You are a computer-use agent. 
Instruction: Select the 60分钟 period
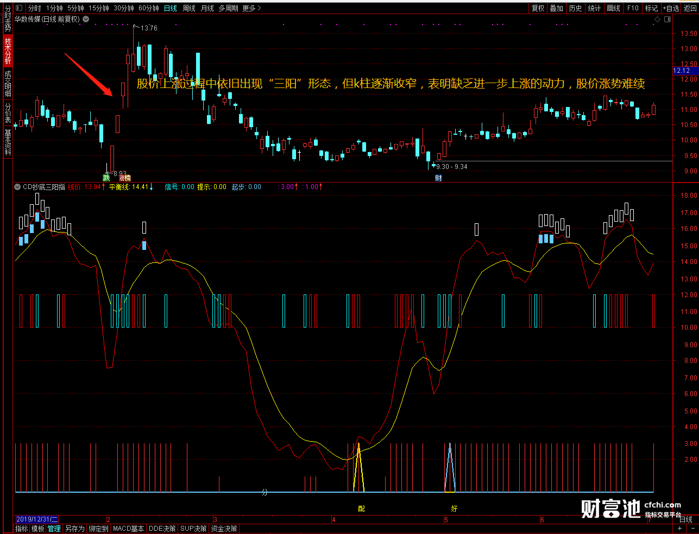point(149,8)
